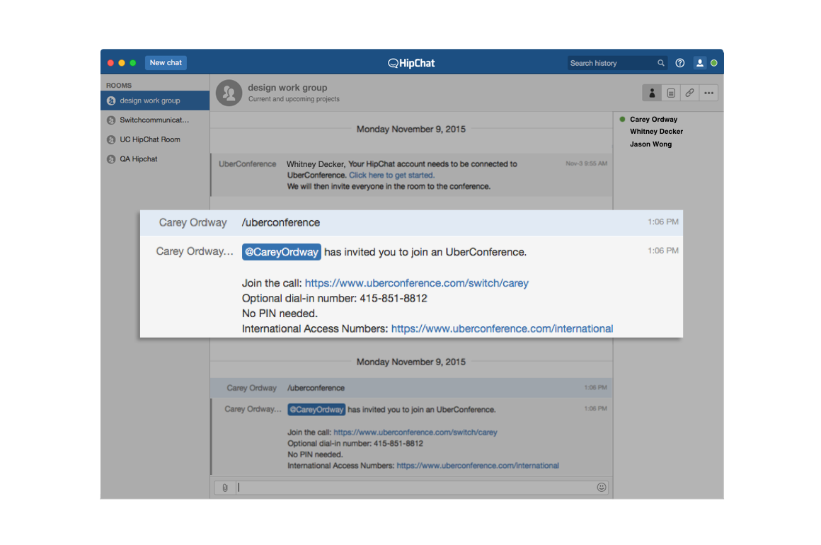This screenshot has width=821, height=545.
Task: Click the New chat button
Action: [x=166, y=63]
